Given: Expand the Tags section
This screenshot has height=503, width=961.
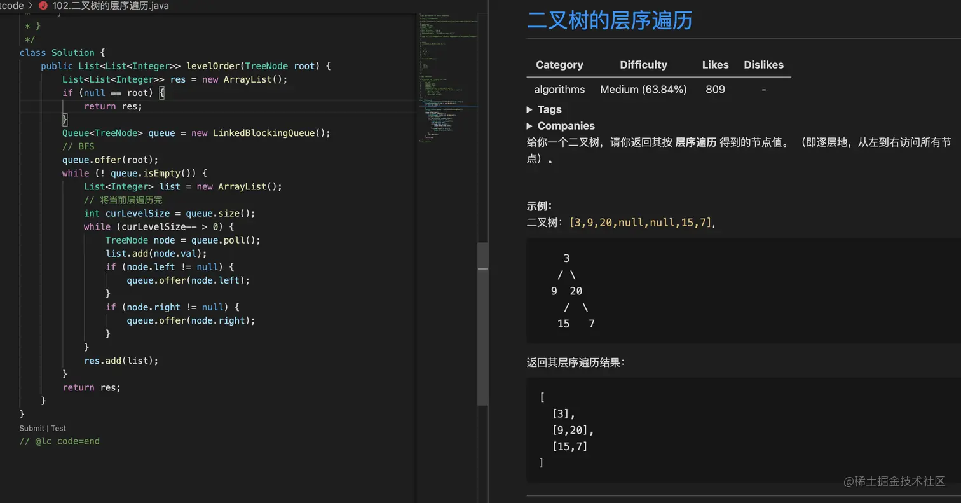Looking at the screenshot, I should pos(544,109).
